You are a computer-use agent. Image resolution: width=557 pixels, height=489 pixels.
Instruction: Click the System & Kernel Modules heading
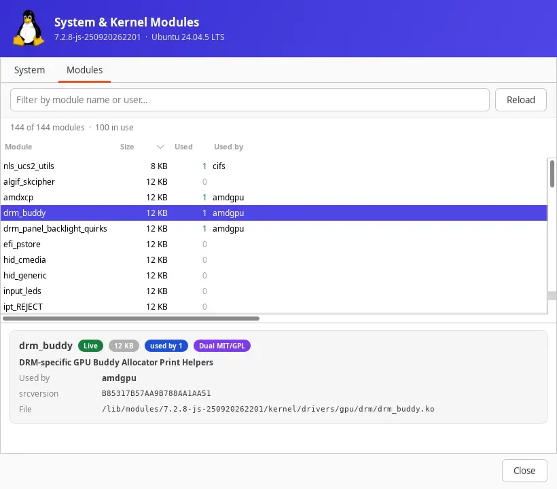coord(126,22)
